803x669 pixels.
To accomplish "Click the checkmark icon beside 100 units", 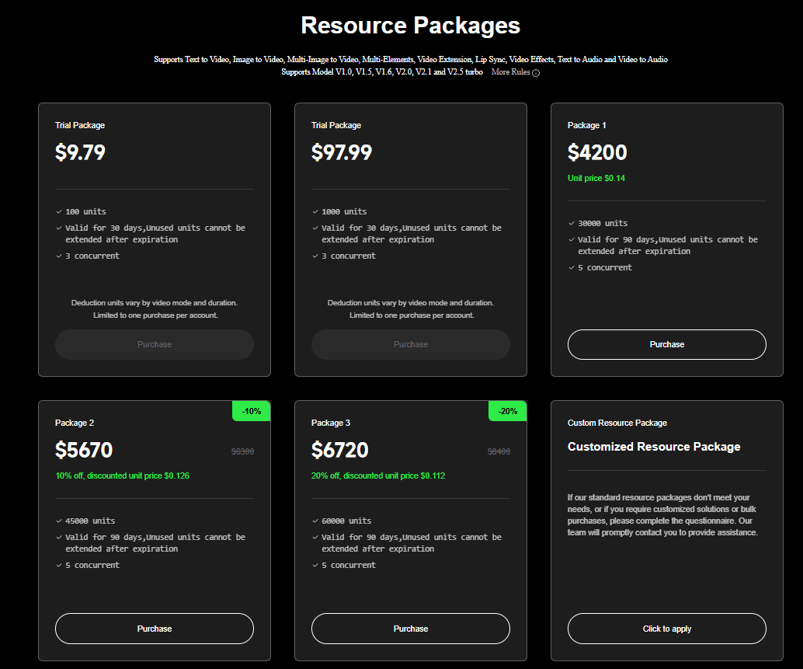I will point(59,211).
